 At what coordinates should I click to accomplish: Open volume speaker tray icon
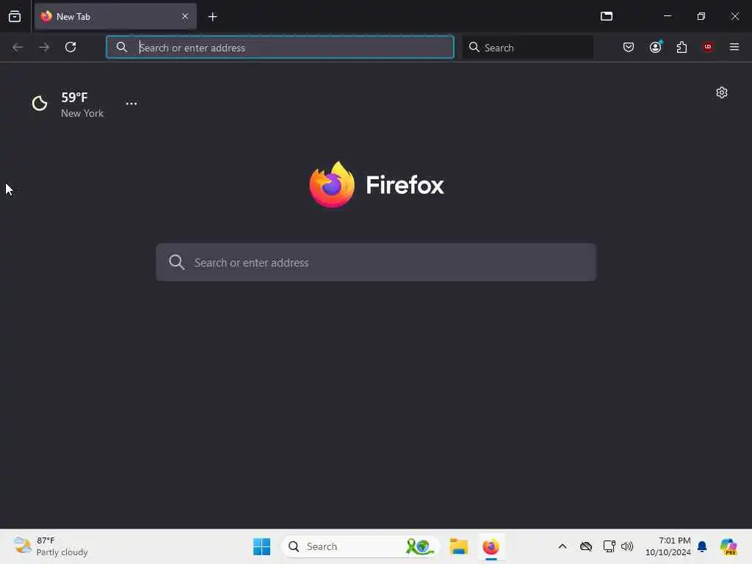[x=627, y=546]
